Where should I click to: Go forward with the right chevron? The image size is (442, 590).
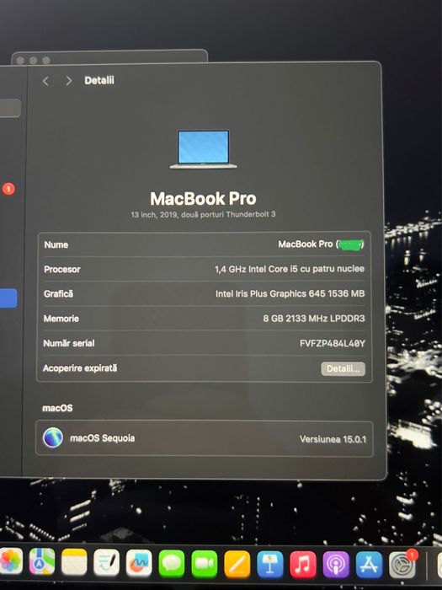tap(68, 81)
